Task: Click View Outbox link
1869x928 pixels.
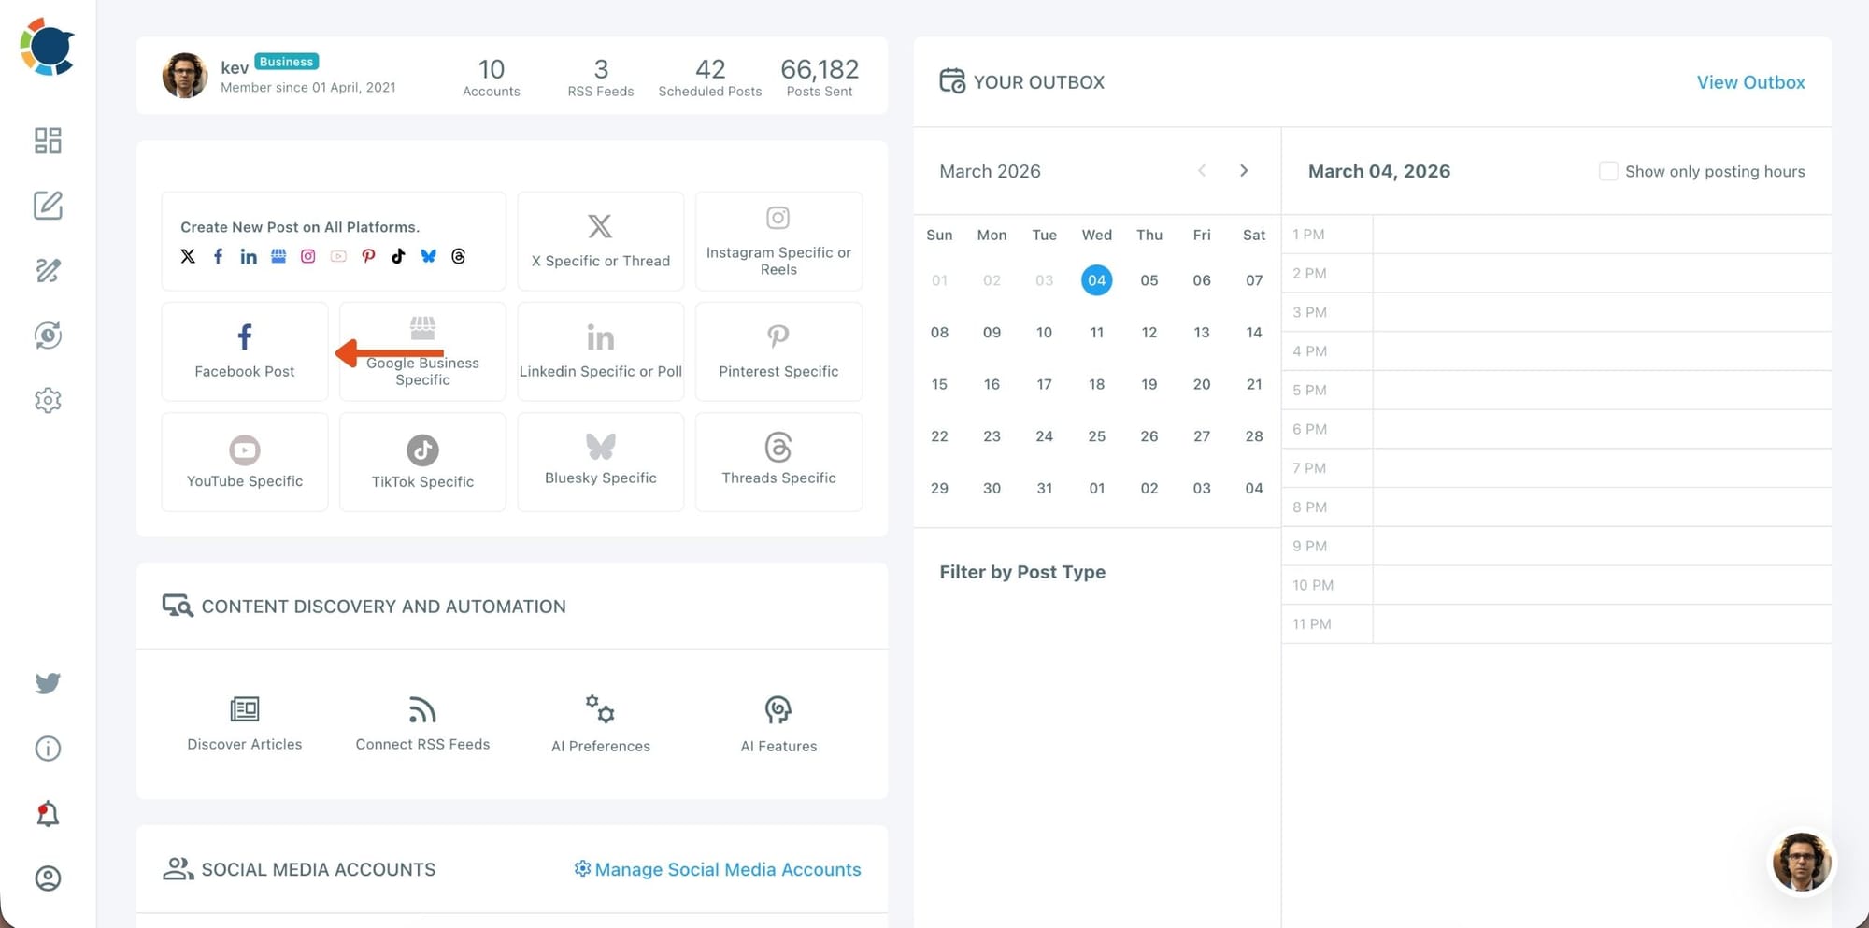Action: tap(1750, 82)
